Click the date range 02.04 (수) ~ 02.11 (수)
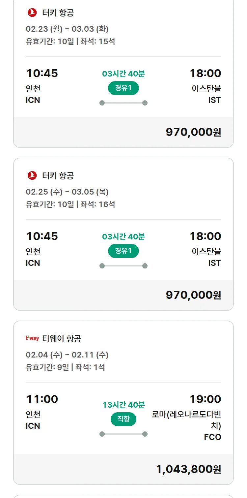This screenshot has width=247, height=498. (x=67, y=355)
